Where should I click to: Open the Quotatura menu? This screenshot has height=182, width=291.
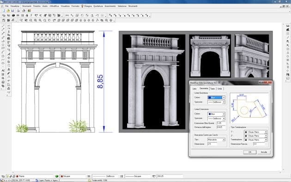[98, 6]
